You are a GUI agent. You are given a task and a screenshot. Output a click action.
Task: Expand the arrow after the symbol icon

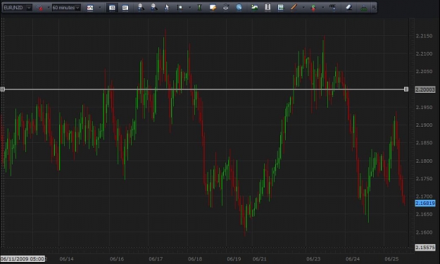(49, 8)
